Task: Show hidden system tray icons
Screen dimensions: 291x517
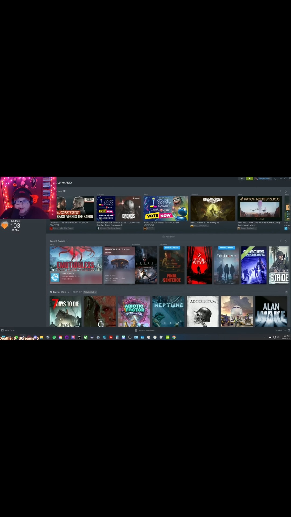Action: click(x=265, y=337)
